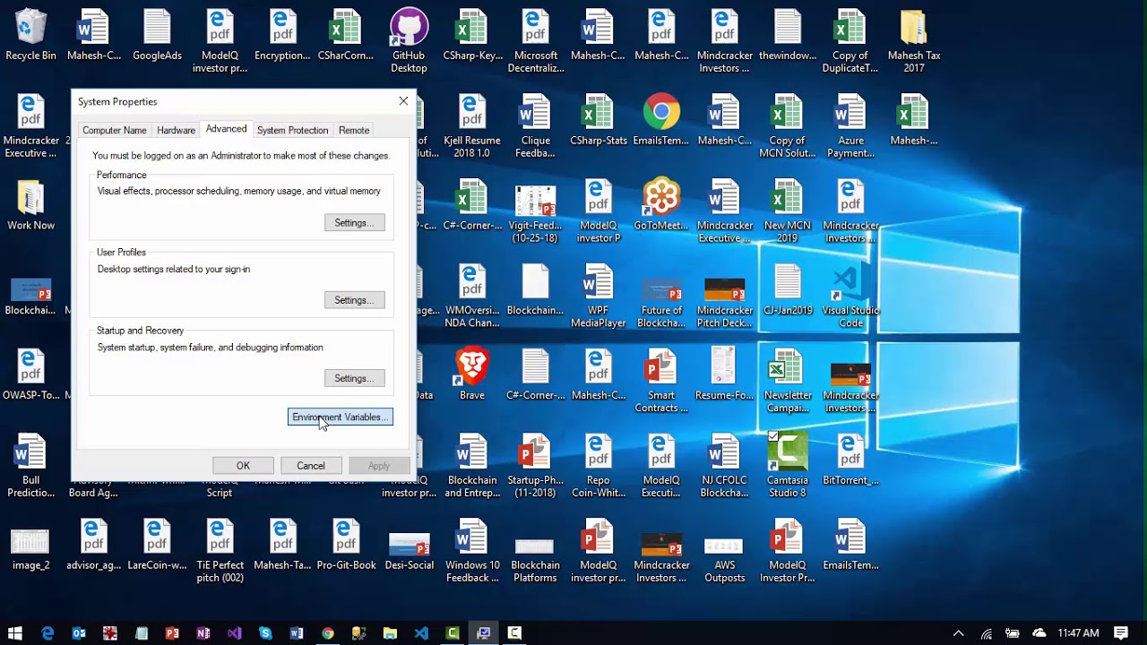Screen dimensions: 1147x645
Task: Click the Skype icon in the taskbar
Action: (x=265, y=633)
